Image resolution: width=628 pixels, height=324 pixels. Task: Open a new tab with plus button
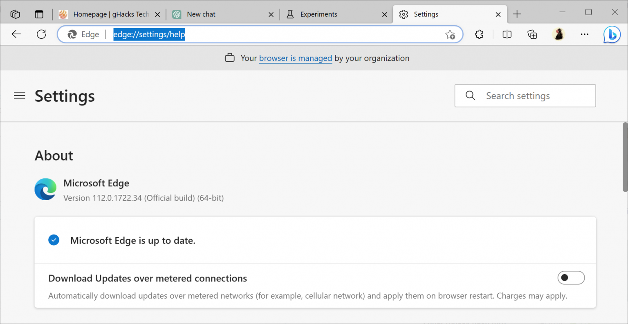[x=517, y=14]
